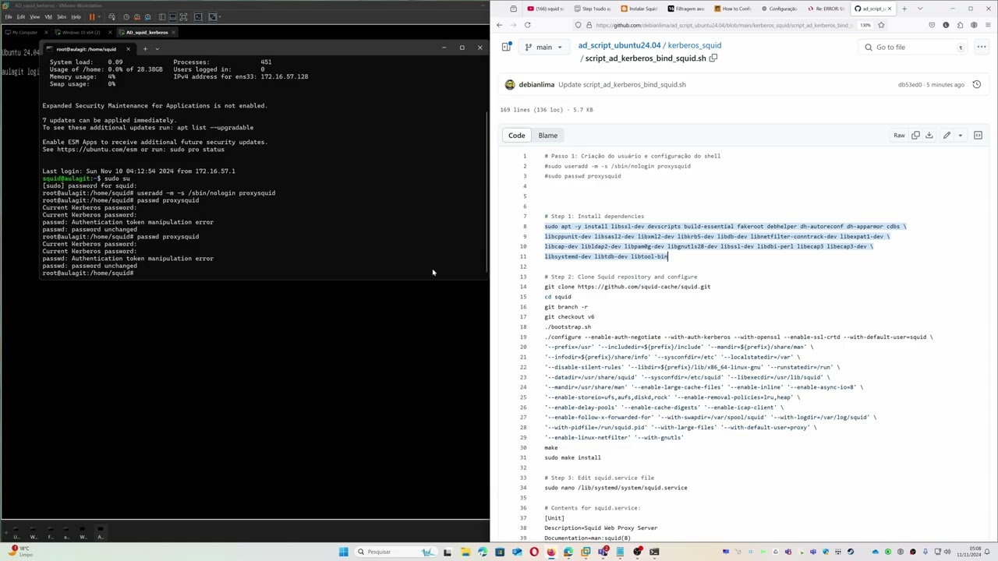Add new terminal tab with plus button

click(145, 48)
